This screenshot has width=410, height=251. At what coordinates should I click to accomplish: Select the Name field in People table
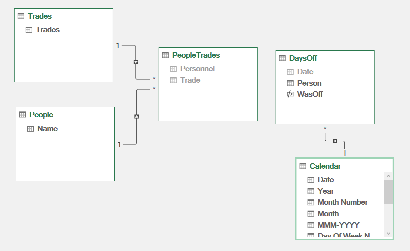click(47, 129)
